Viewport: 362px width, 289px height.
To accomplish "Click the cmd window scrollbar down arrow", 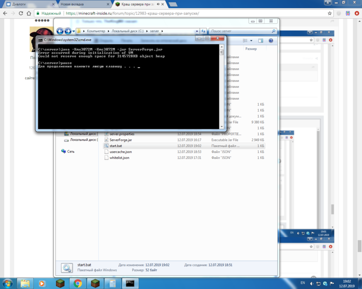I will (x=222, y=127).
